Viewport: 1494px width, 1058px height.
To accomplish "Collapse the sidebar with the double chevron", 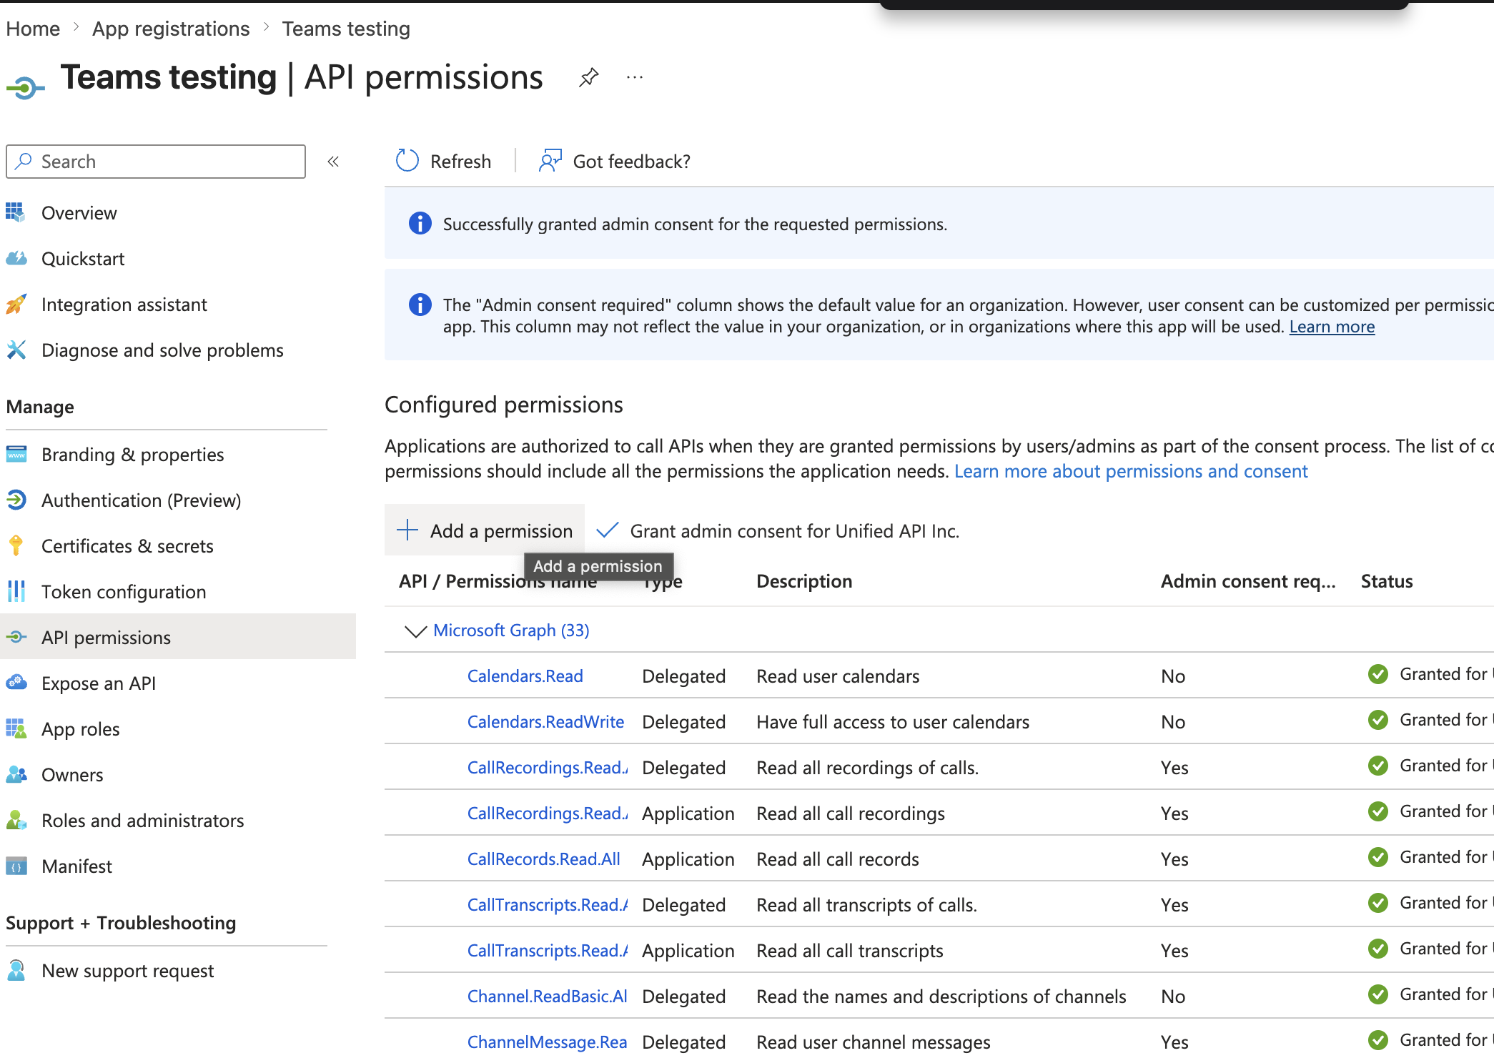I will (x=333, y=162).
